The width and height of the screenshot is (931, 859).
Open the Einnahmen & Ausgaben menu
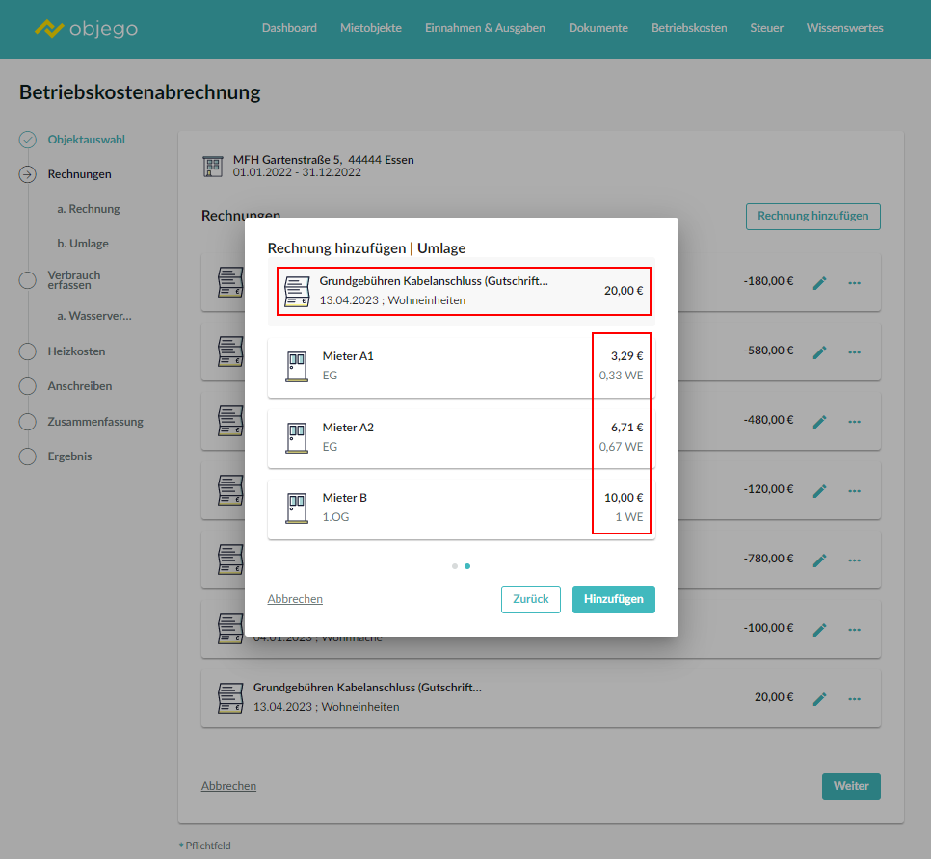click(485, 28)
